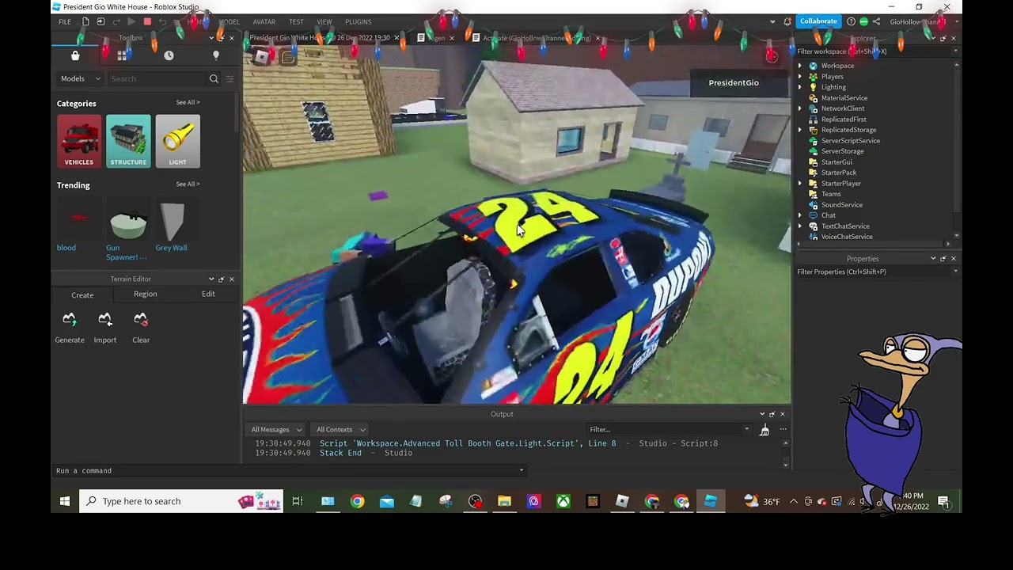Select the Region tab in Terrain Editor

[146, 294]
